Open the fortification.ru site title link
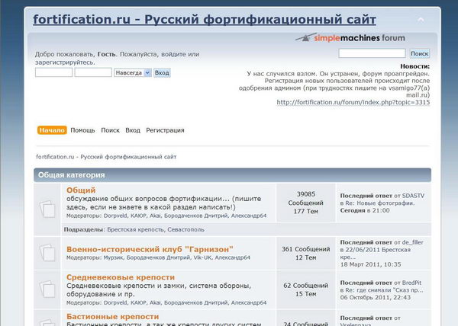This screenshot has width=458, height=326. click(x=205, y=20)
